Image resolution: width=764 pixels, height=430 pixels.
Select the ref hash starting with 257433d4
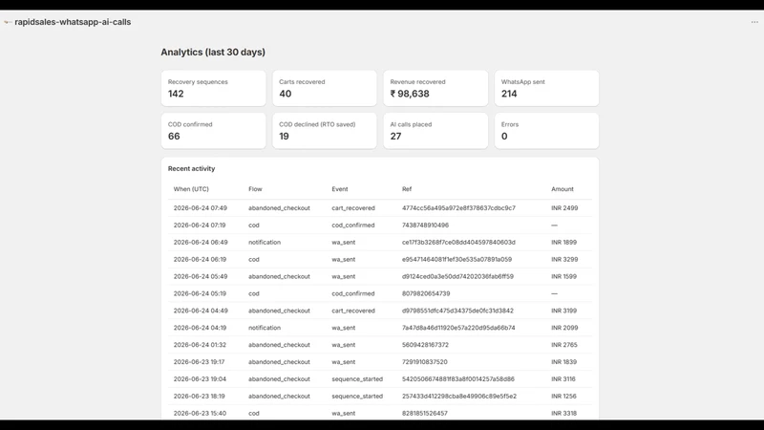[x=459, y=397]
